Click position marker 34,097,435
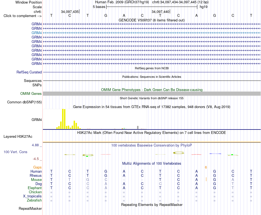 click(70, 12)
